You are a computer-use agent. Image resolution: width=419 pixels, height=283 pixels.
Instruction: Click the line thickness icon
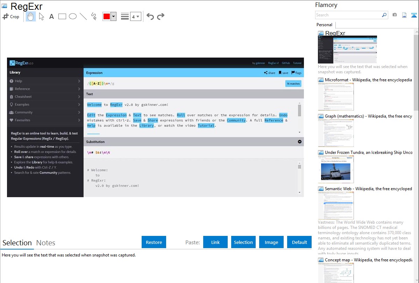(x=125, y=16)
